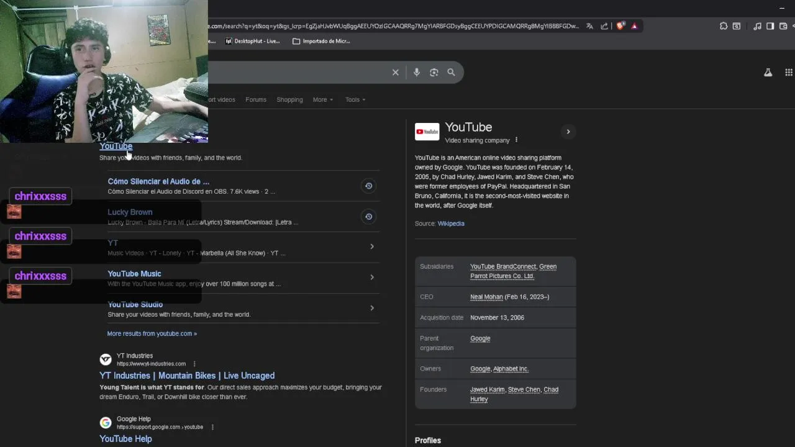Open the Tools dropdown

click(355, 100)
